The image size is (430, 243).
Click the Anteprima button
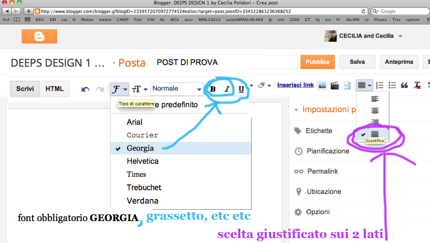399,62
